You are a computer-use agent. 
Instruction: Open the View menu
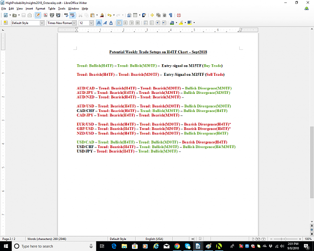[x=20, y=9]
